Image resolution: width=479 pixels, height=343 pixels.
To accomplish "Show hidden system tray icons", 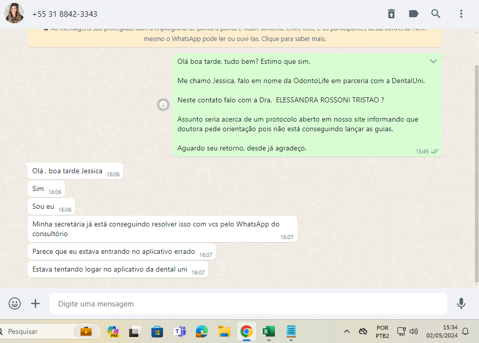I will [x=347, y=331].
